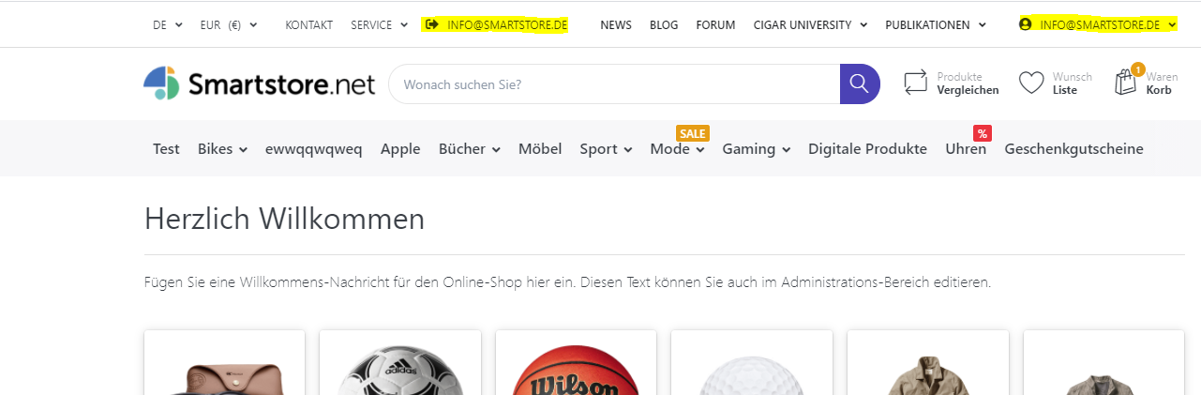Focus the 'Wonach suchen Sie?' search field

[614, 84]
